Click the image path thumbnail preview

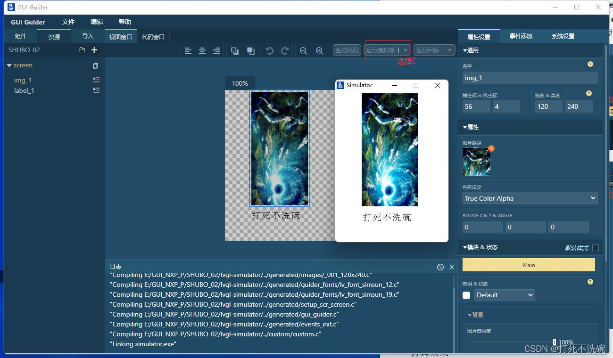477,162
